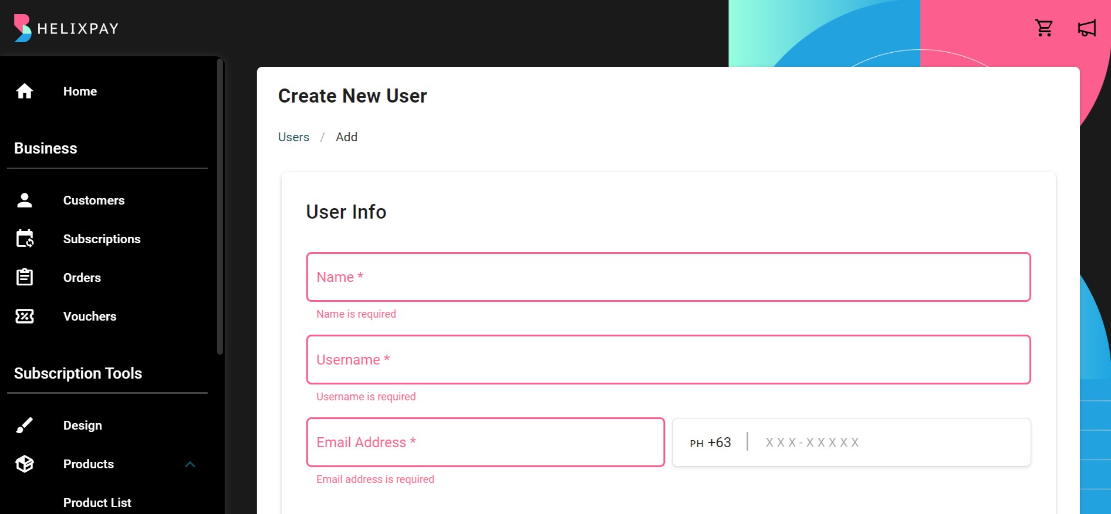Click the HelixPay logo
Image resolution: width=1111 pixels, height=514 pixels.
66,28
